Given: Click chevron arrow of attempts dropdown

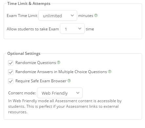Looking at the screenshot, I should tap(80, 29).
